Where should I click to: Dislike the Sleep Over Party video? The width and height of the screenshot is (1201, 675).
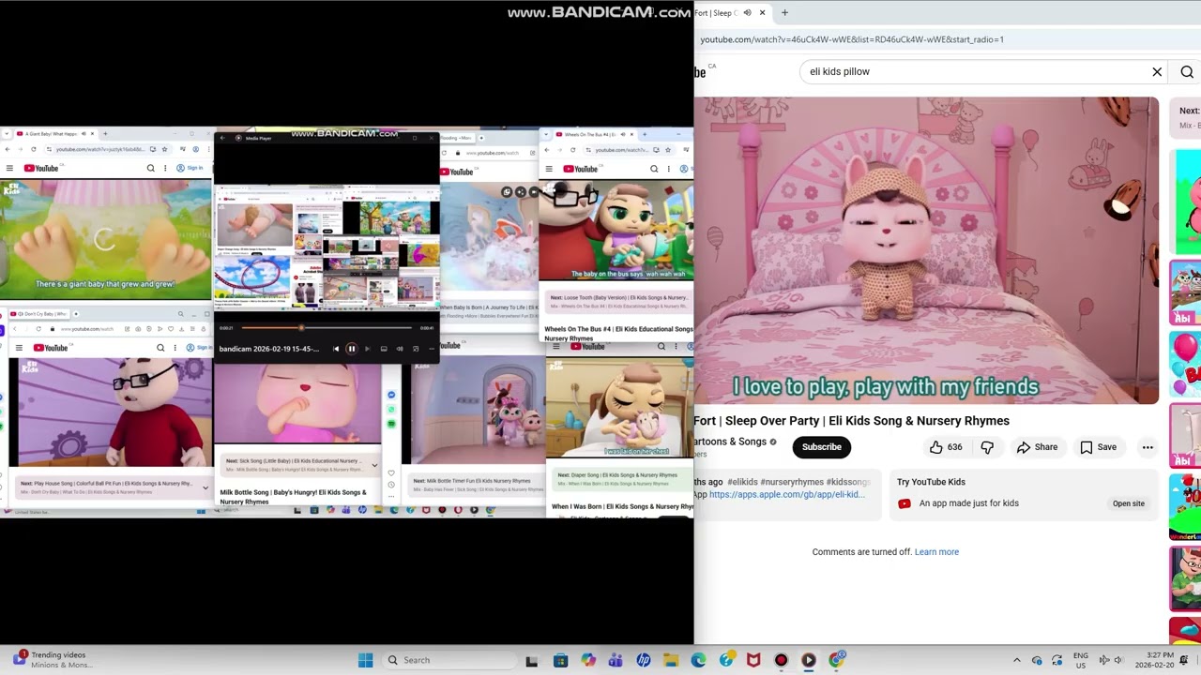[x=987, y=447]
